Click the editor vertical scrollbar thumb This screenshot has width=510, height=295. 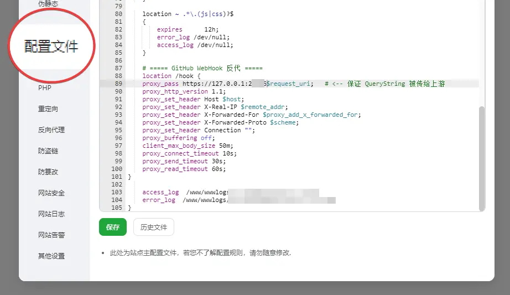(x=482, y=159)
